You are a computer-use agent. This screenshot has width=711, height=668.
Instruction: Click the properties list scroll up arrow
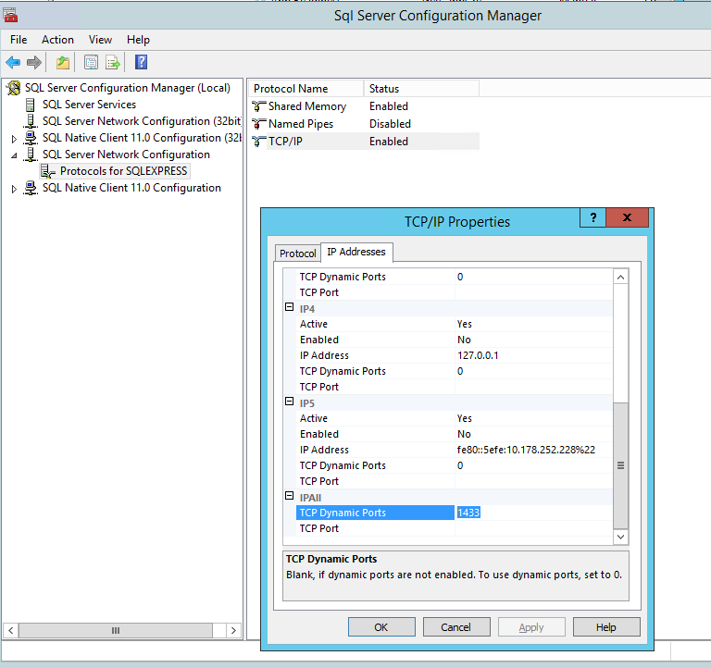pyautogui.click(x=620, y=277)
